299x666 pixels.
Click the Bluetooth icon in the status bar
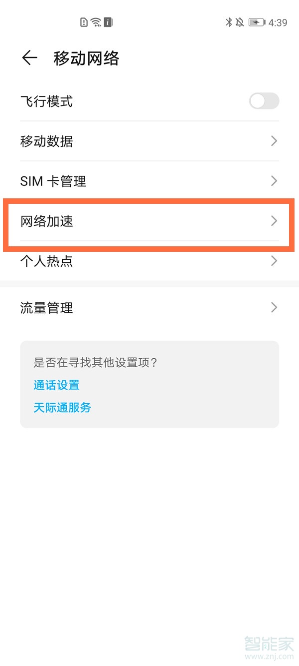(x=230, y=21)
